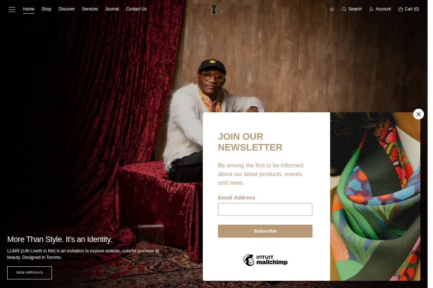Open the Discover menu

click(x=67, y=9)
